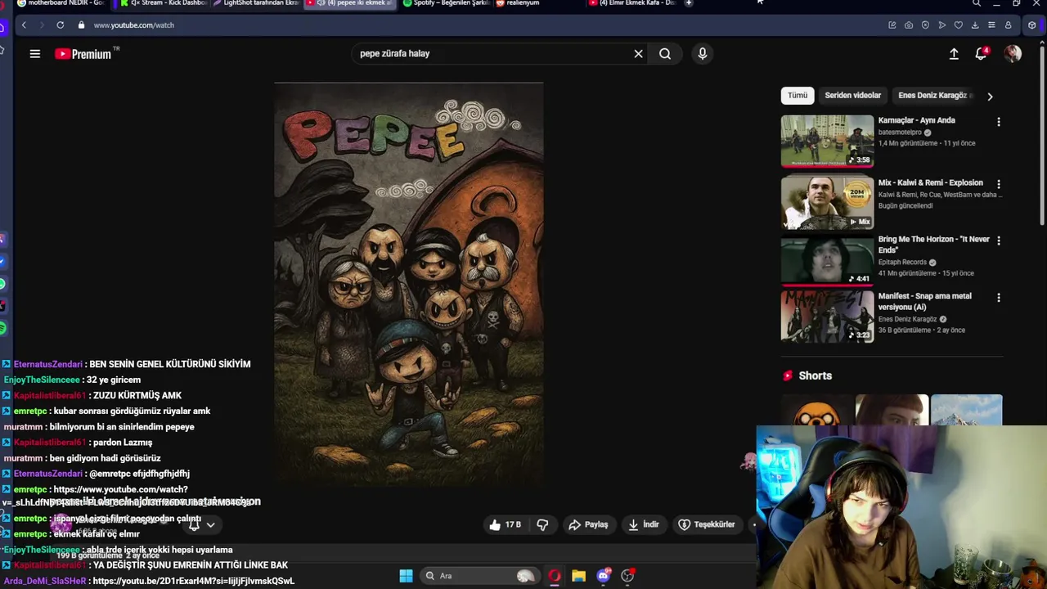Click the Teşekkürler thanks button

pos(707,524)
